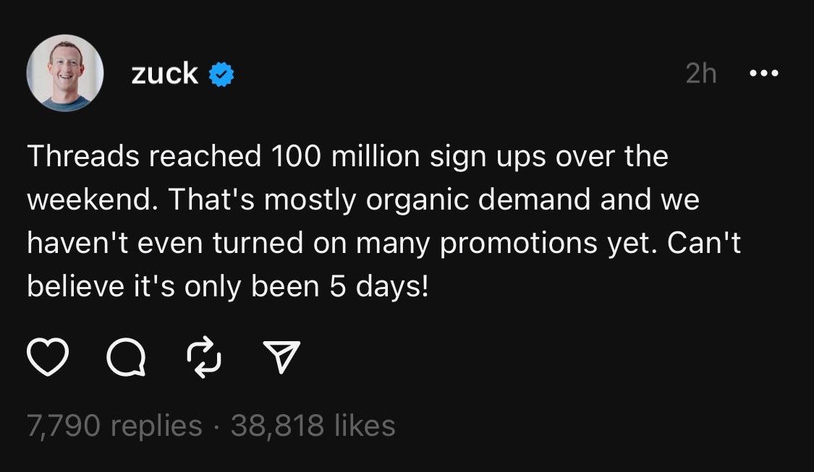Open zuck's circular profile picture

[65, 73]
